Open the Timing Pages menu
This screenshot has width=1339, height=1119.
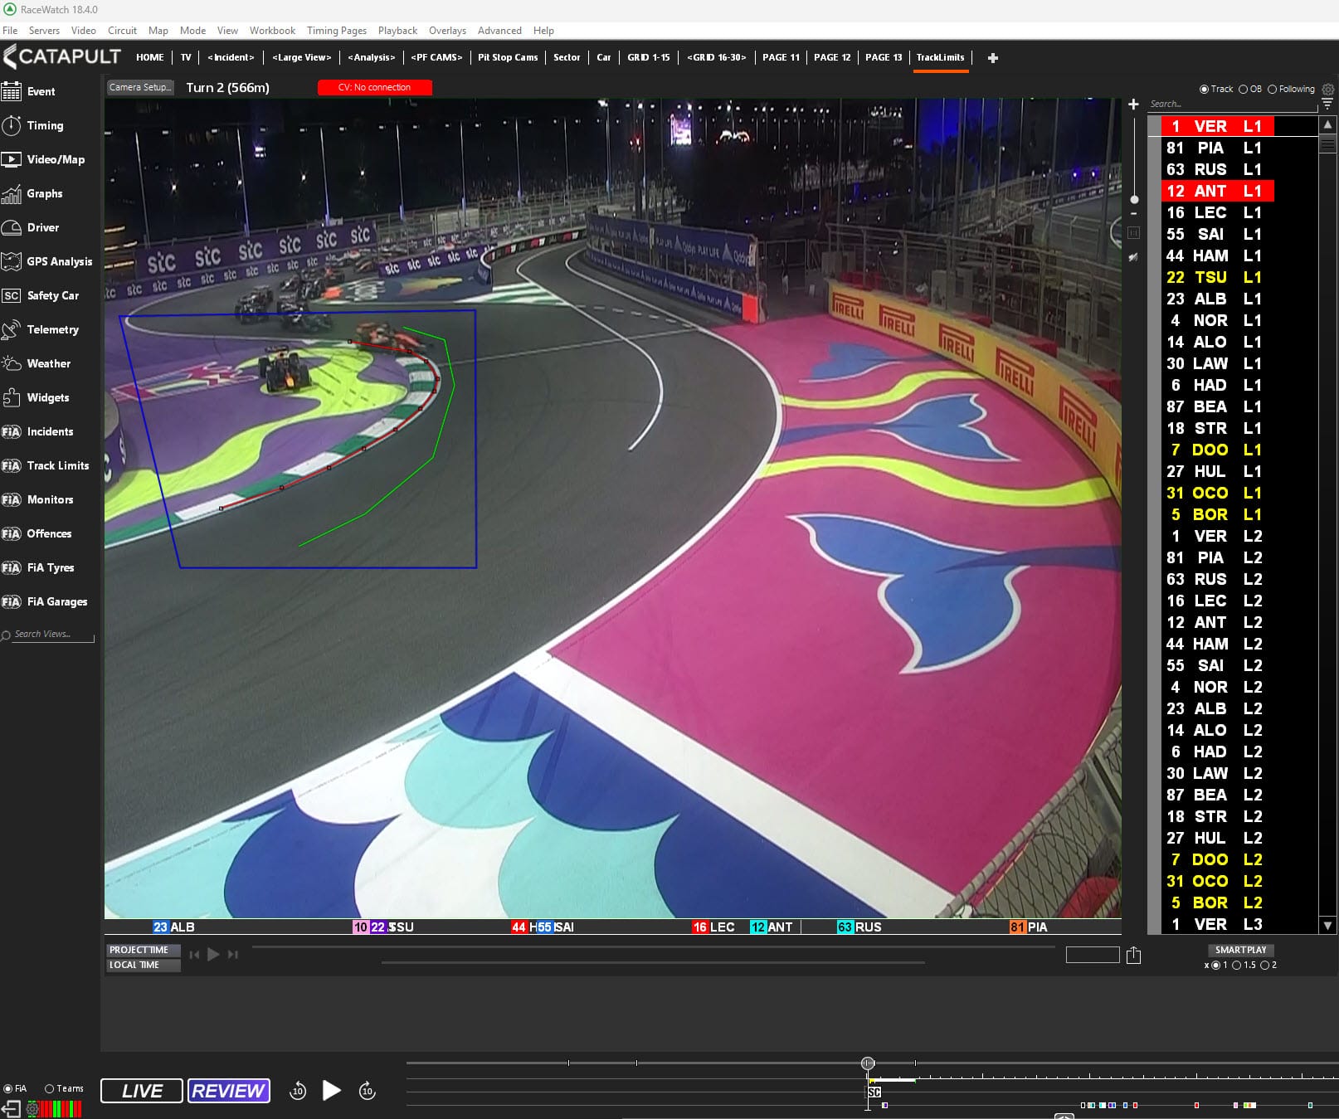point(336,31)
